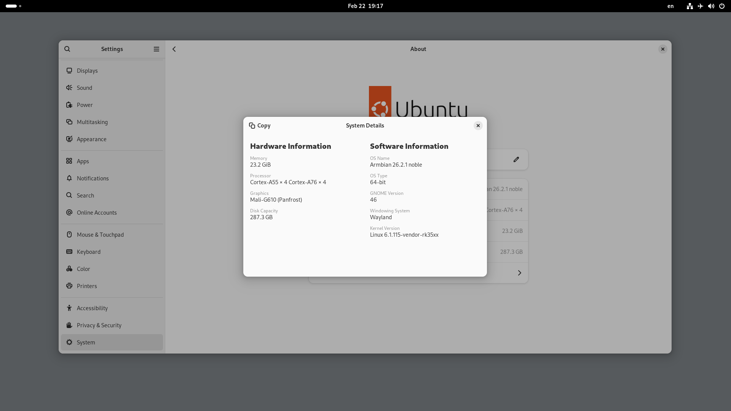731x411 pixels.
Task: Open the system volume icon in top bar
Action: 711,6
